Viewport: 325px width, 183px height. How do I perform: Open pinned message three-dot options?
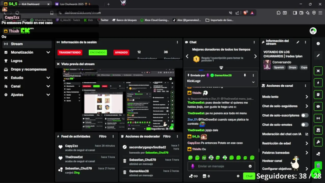[253, 75]
